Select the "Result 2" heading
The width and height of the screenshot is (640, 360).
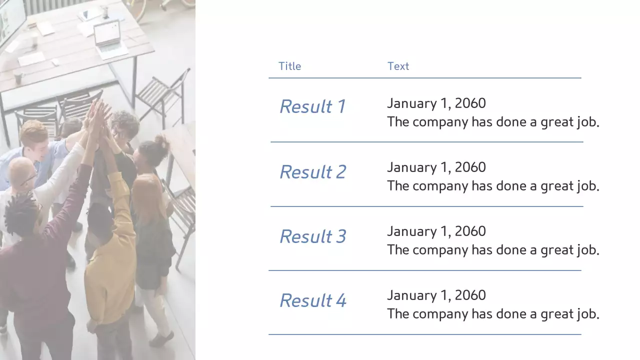pos(312,172)
